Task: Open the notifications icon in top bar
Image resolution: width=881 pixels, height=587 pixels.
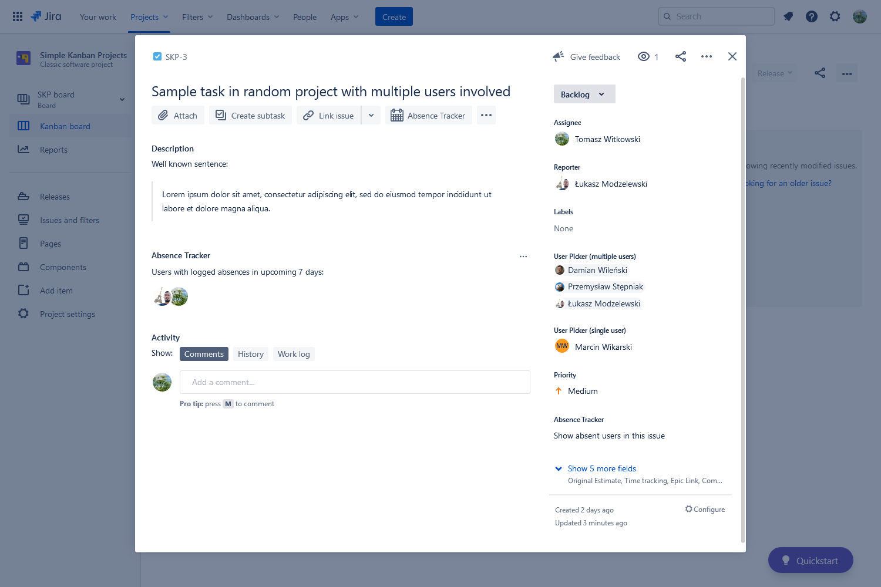Action: pyautogui.click(x=788, y=16)
